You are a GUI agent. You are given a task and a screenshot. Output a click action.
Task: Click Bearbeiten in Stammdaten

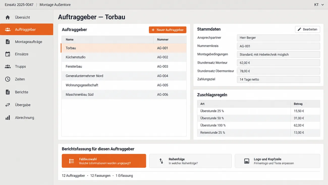coord(308,29)
